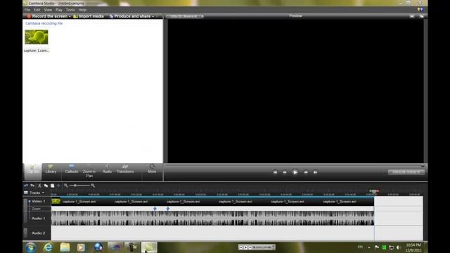
Task: Click the volume icon in system tray
Action: [x=399, y=247]
